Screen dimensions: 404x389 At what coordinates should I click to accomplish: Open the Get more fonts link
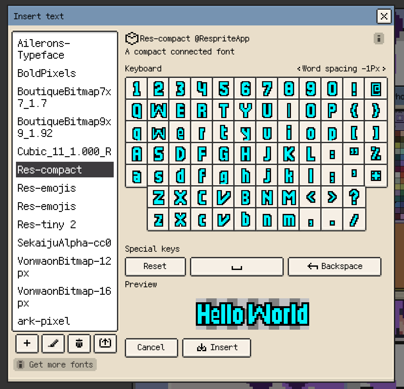click(55, 365)
